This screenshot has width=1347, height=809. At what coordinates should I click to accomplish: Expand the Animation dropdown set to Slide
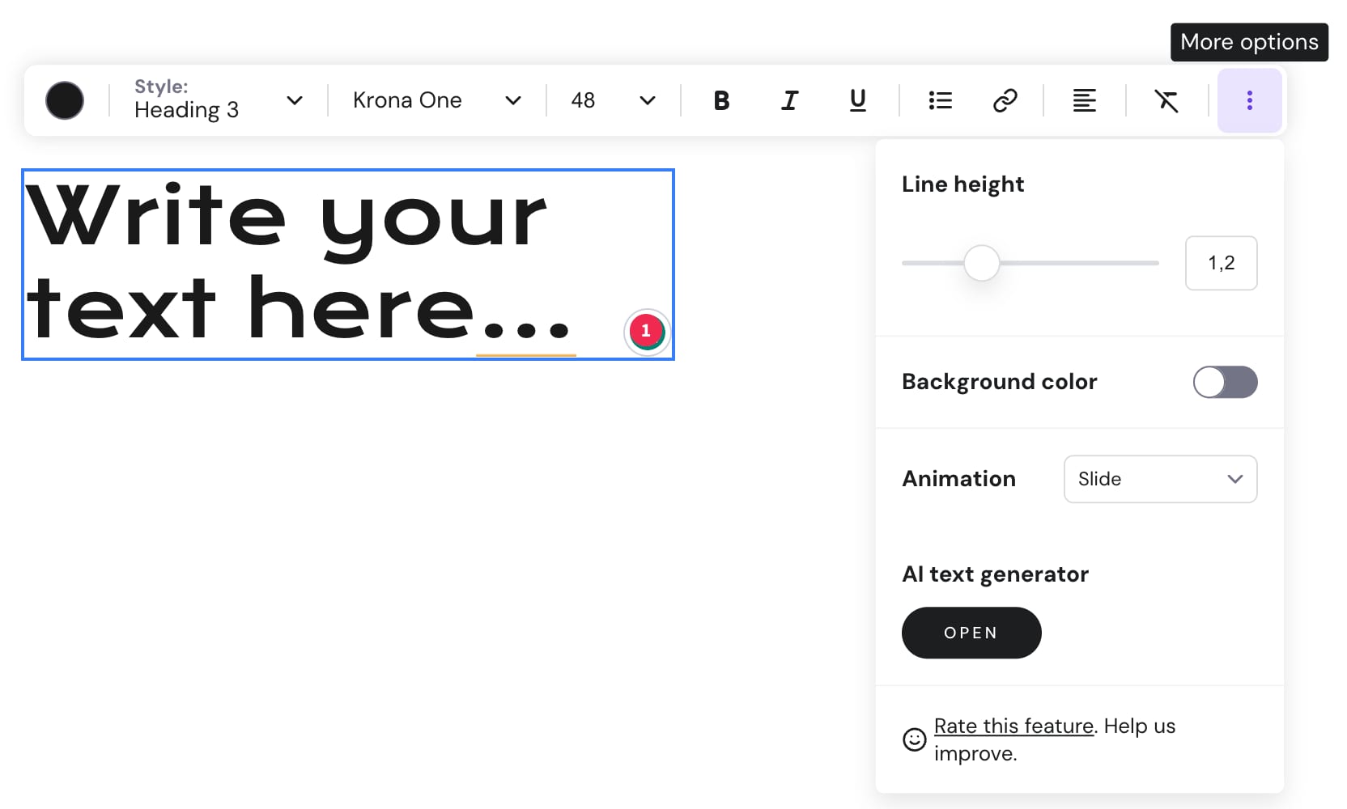(1160, 479)
